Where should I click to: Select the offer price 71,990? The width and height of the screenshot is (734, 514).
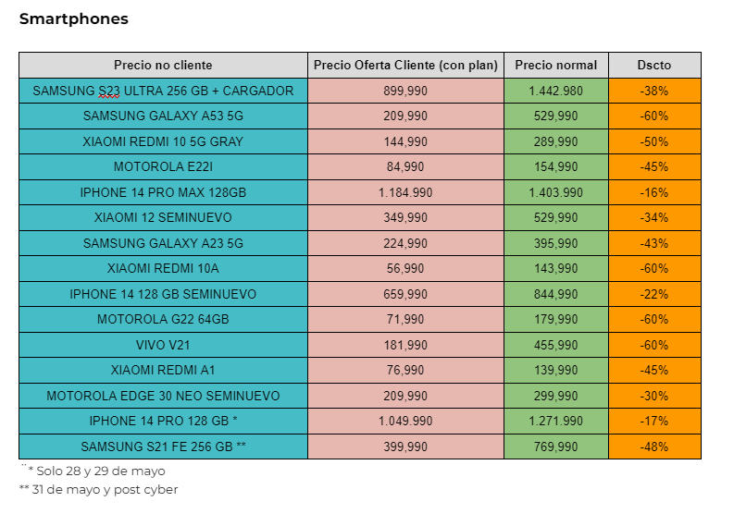tap(405, 320)
